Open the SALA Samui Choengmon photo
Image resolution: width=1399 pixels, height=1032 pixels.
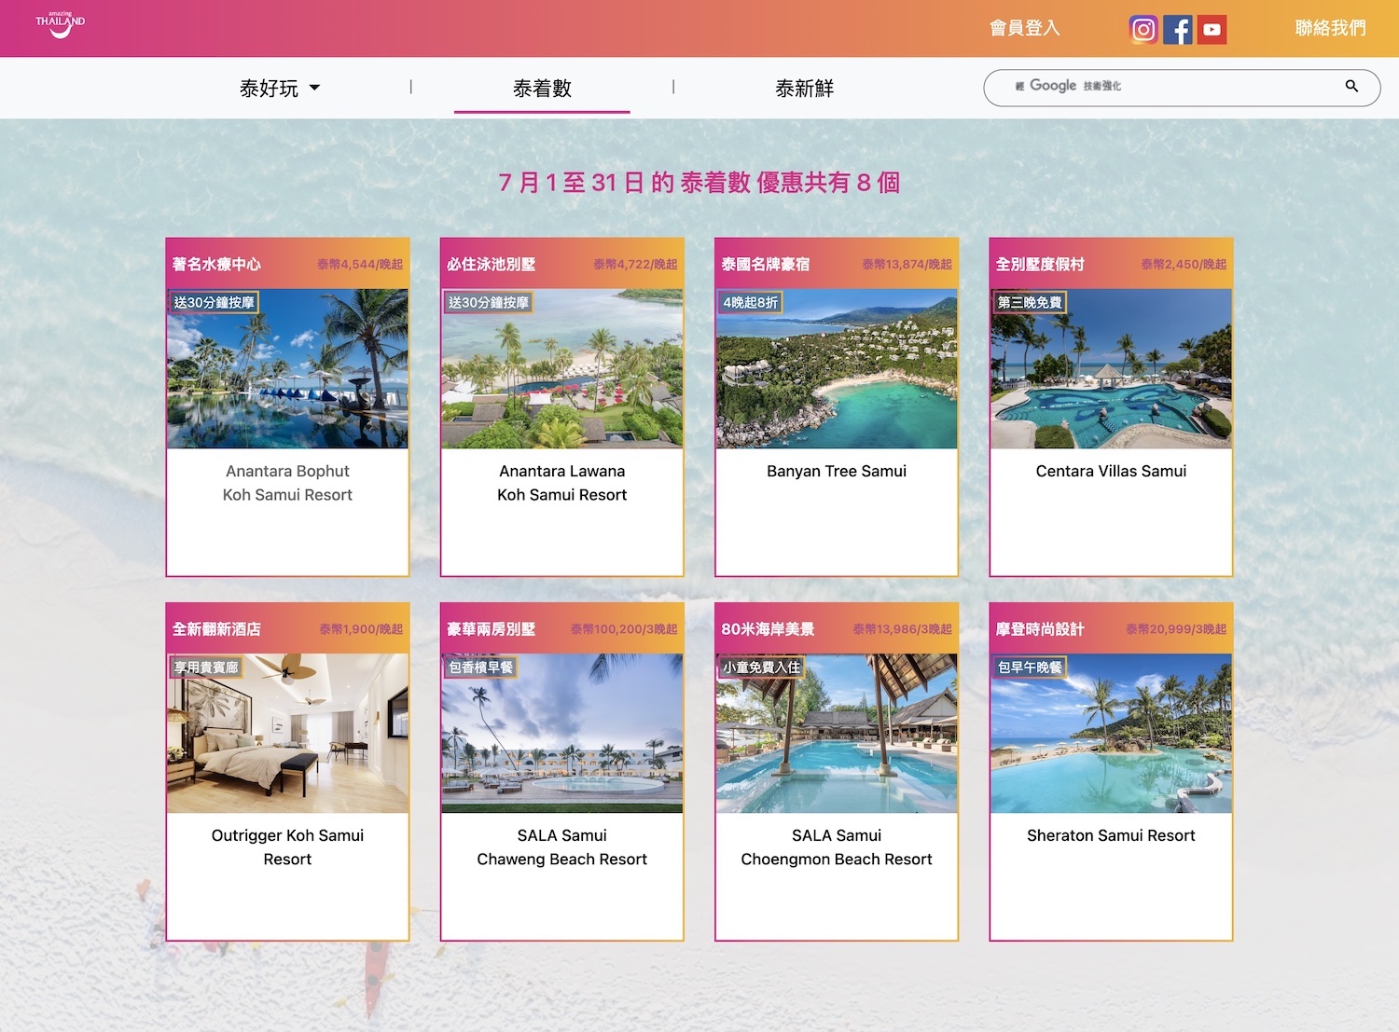[837, 733]
